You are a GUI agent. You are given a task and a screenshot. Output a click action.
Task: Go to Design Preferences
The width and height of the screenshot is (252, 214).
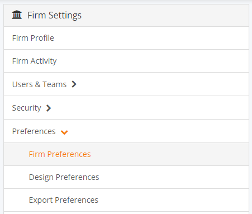[64, 177]
